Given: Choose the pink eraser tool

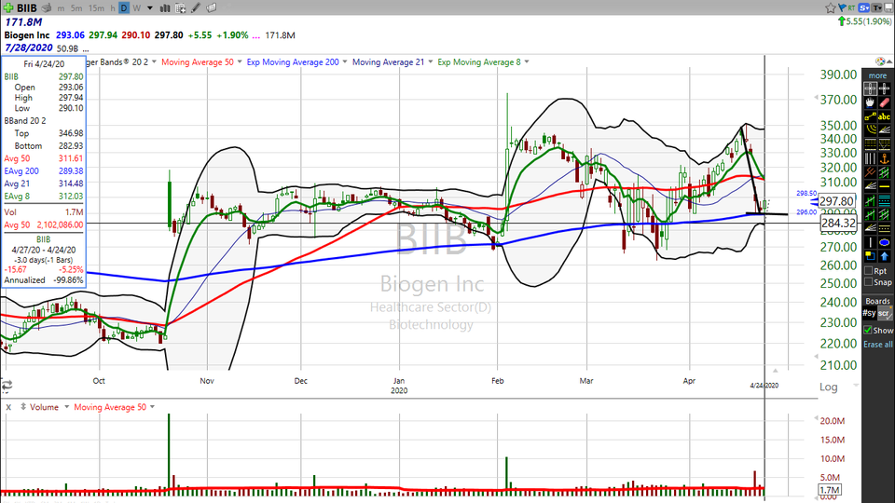Looking at the screenshot, I should point(885,103).
